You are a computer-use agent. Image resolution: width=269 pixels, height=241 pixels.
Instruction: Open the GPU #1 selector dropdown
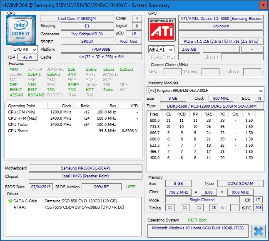tap(162, 49)
